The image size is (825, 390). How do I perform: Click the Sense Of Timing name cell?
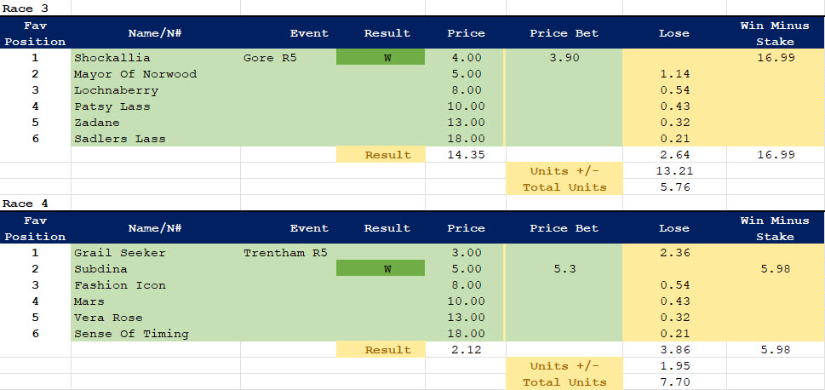[131, 334]
